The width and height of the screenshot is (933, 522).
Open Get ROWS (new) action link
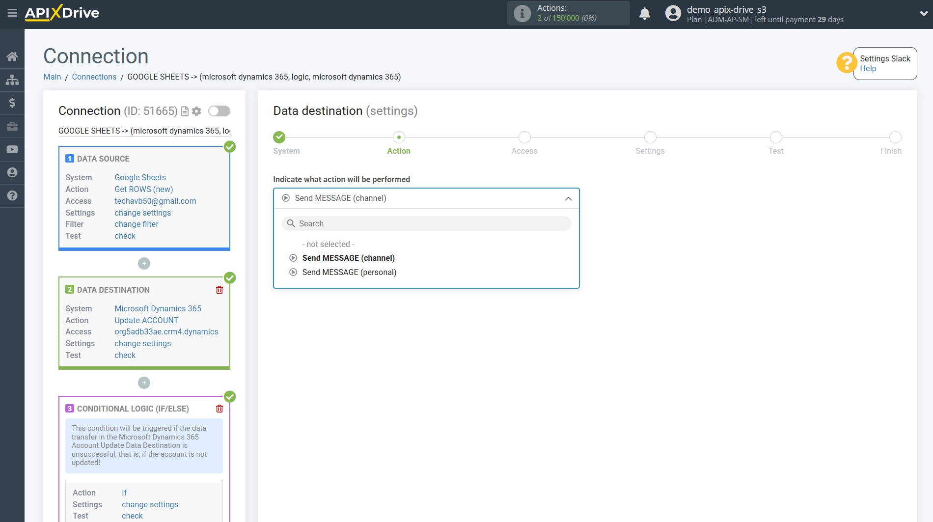[x=143, y=189]
